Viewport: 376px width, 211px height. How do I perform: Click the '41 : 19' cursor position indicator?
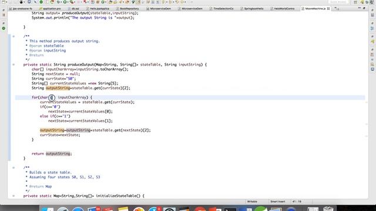tap(297, 202)
